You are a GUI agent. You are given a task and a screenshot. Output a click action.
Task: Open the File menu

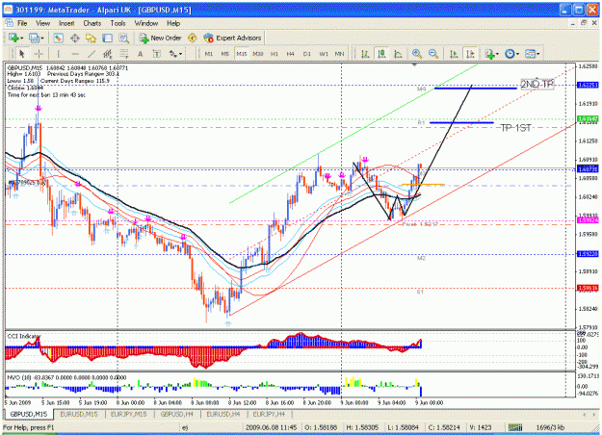[22, 23]
